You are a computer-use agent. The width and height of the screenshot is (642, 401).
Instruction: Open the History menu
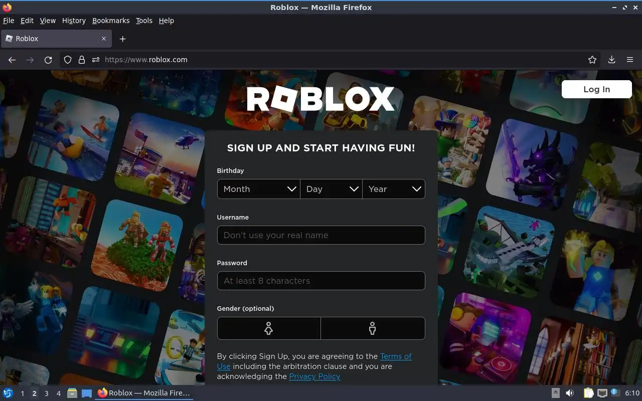click(74, 21)
